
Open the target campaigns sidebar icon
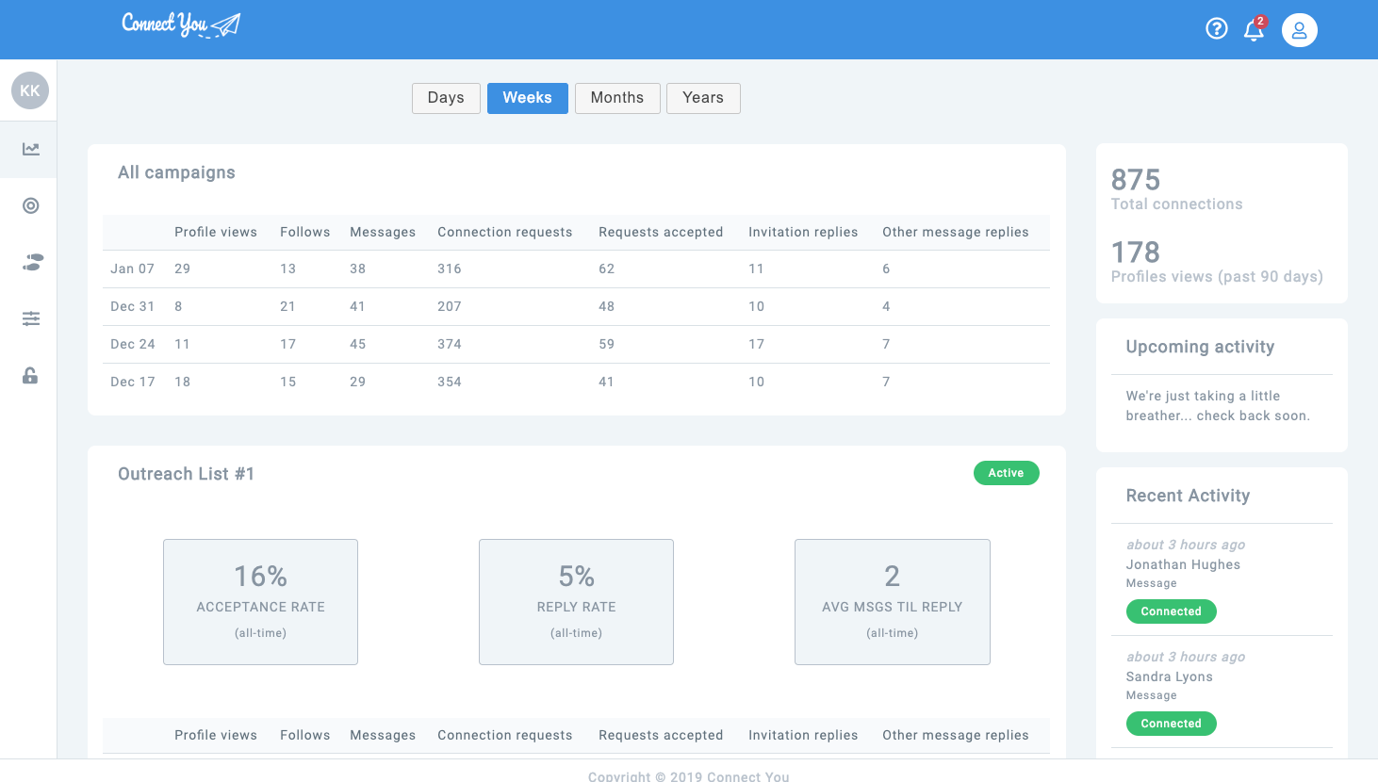coord(31,205)
